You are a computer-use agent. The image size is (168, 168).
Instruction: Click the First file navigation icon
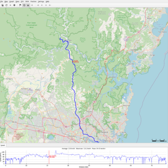point(38,5)
